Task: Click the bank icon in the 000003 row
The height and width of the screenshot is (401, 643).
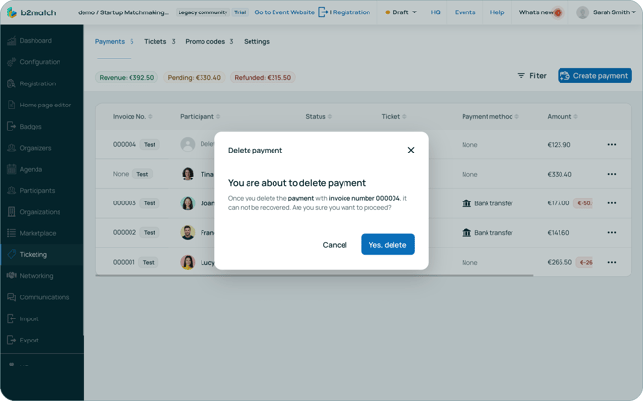Action: point(466,203)
